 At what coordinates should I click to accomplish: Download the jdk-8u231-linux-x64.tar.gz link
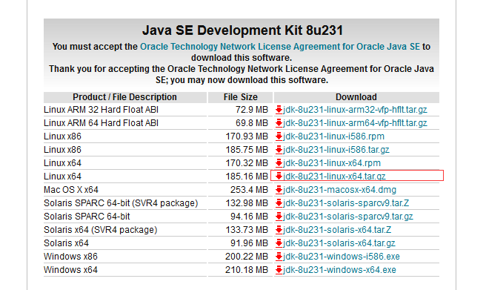click(334, 177)
